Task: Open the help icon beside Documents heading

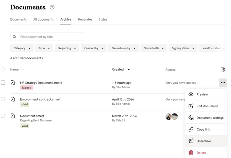Action: 52,7
